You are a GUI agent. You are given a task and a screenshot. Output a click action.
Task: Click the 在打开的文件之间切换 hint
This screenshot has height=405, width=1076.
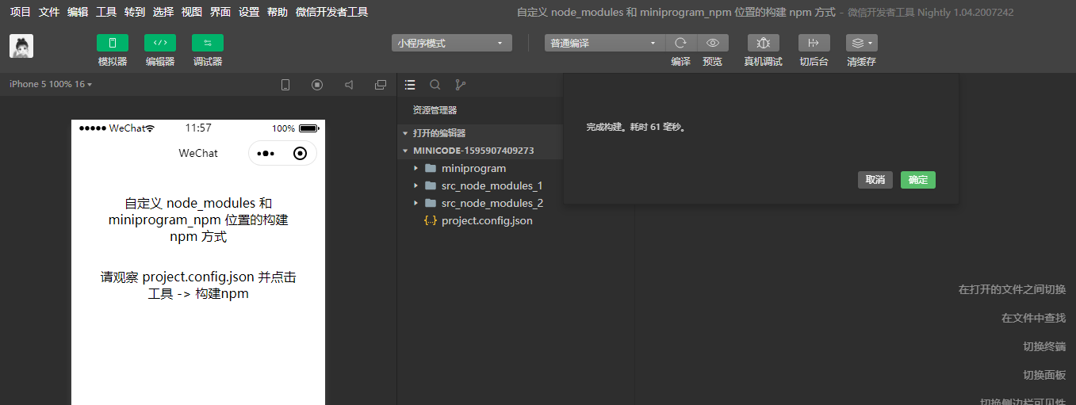1012,289
